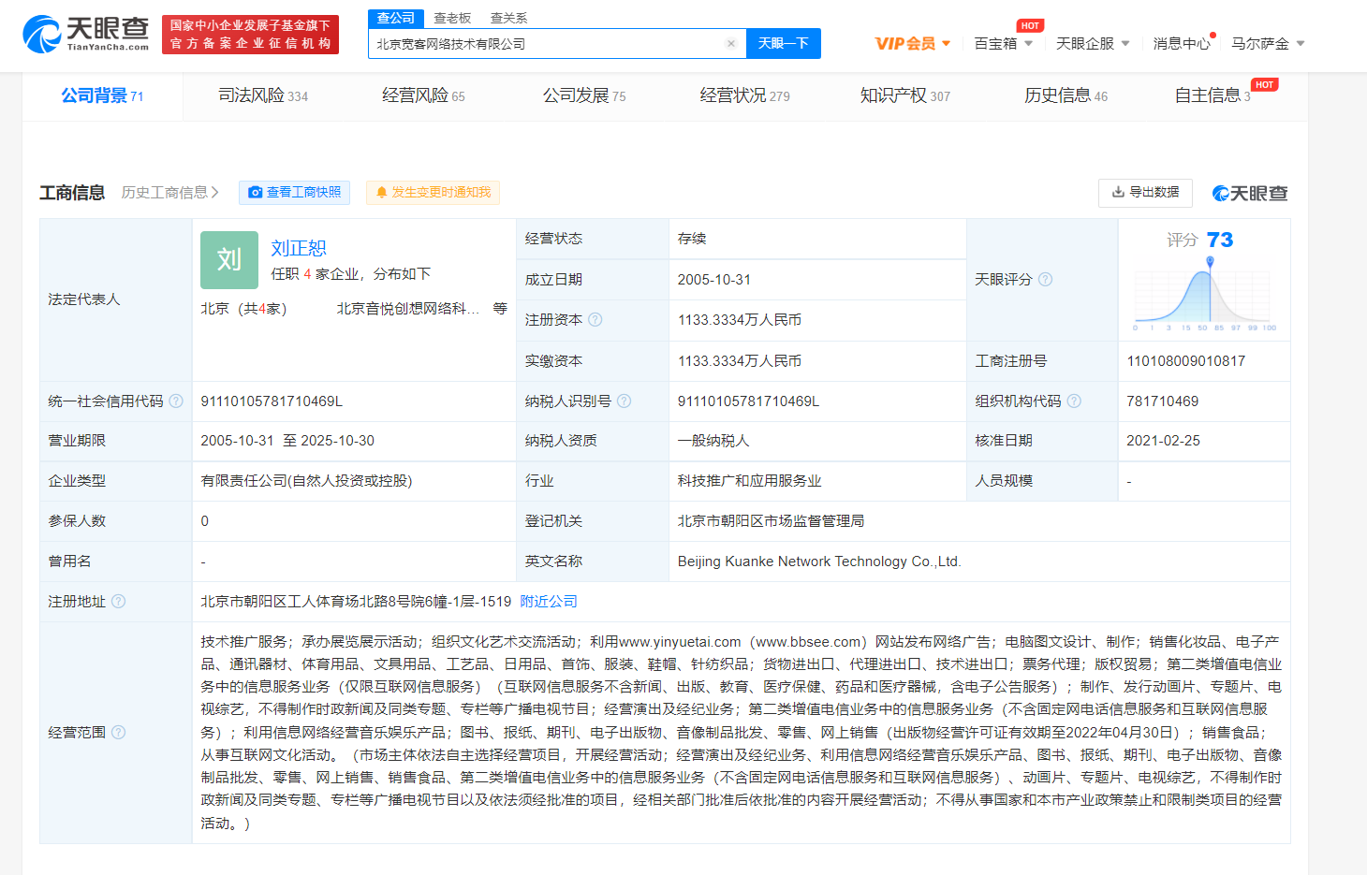Open help icon next to 经营范围
Screen dimensions: 1367x875
click(x=118, y=733)
